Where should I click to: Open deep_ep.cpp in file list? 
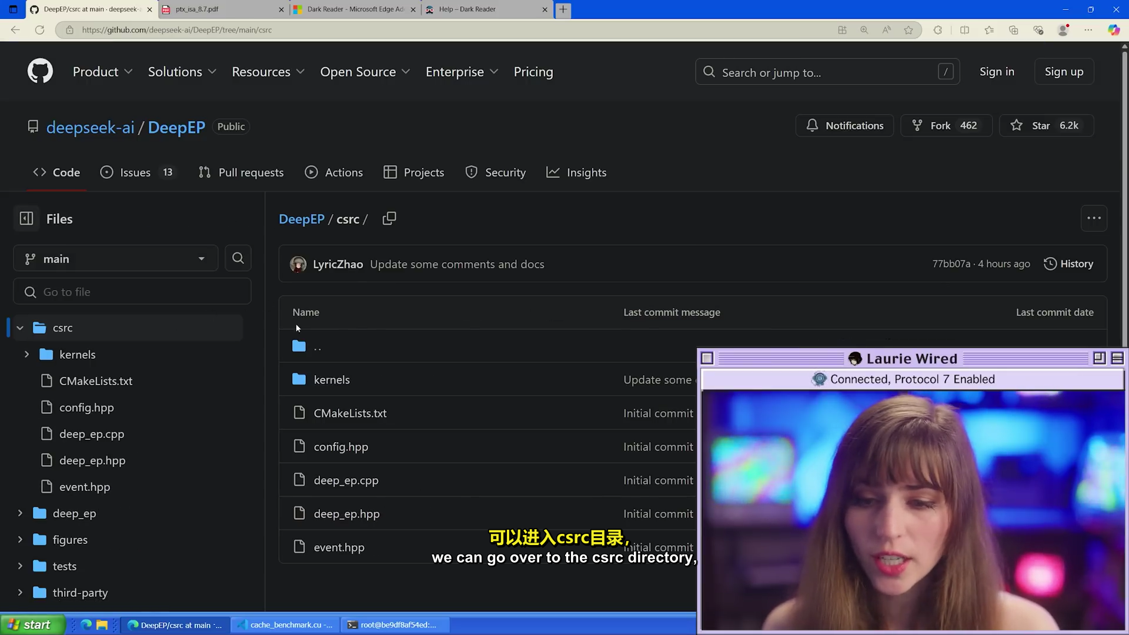(x=346, y=480)
